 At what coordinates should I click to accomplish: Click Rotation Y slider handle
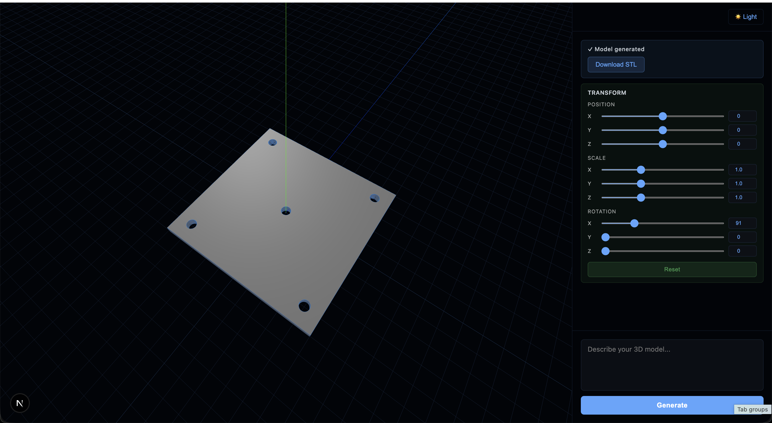[605, 237]
